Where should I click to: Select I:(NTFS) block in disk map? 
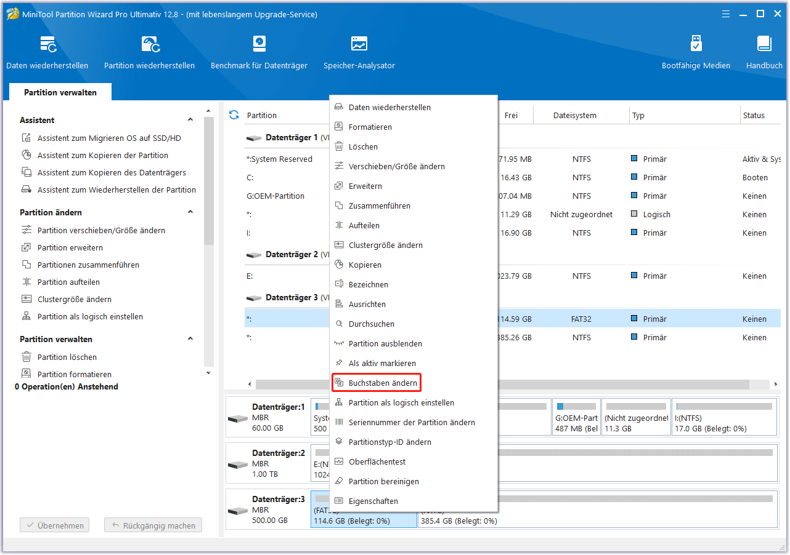coord(724,417)
